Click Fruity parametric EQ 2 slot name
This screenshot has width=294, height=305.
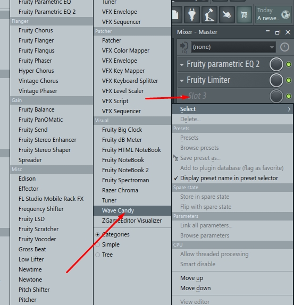[223, 64]
